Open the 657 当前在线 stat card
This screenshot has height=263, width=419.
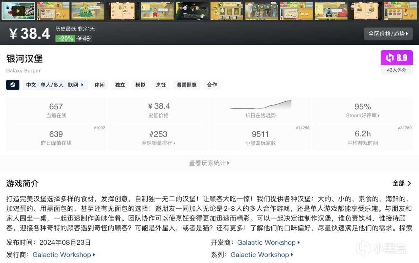56,110
